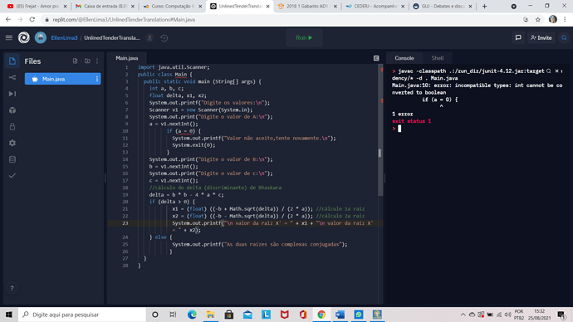Open a new browser tab

click(485, 6)
